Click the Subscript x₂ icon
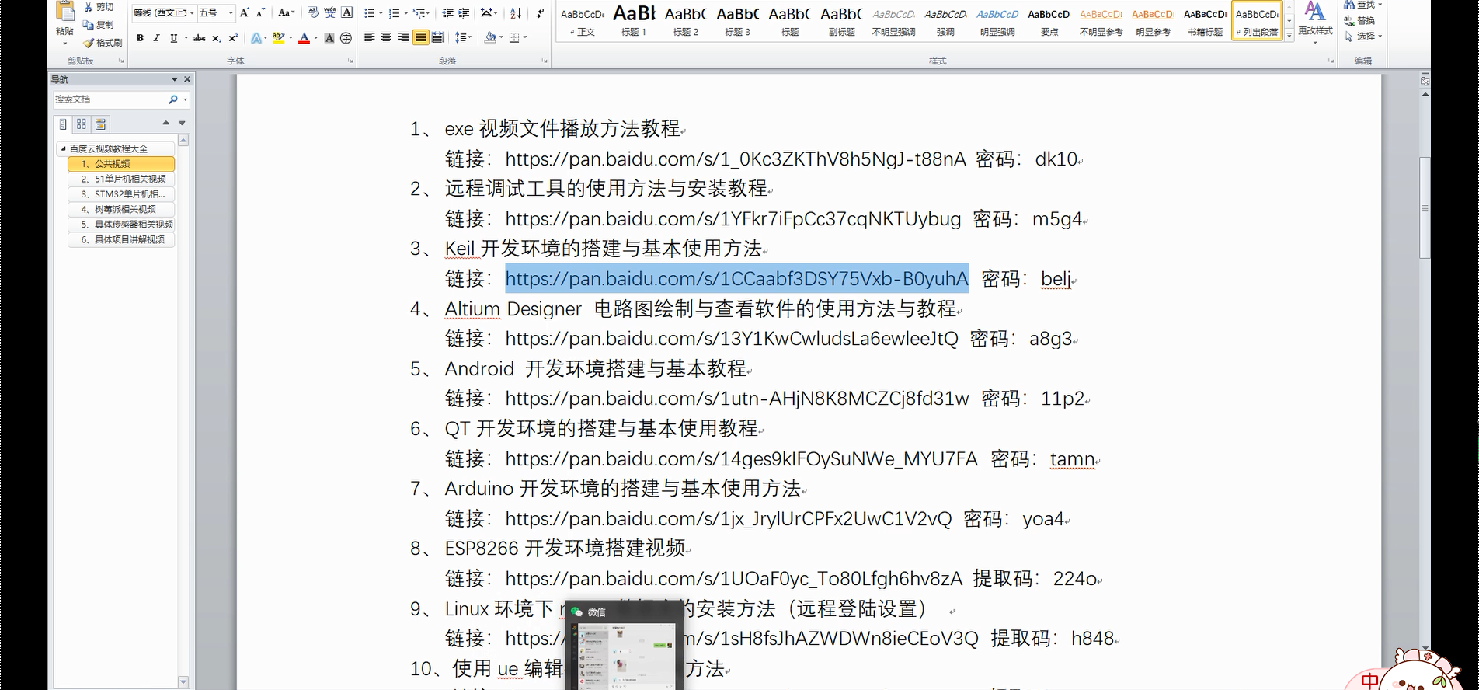 pos(217,37)
